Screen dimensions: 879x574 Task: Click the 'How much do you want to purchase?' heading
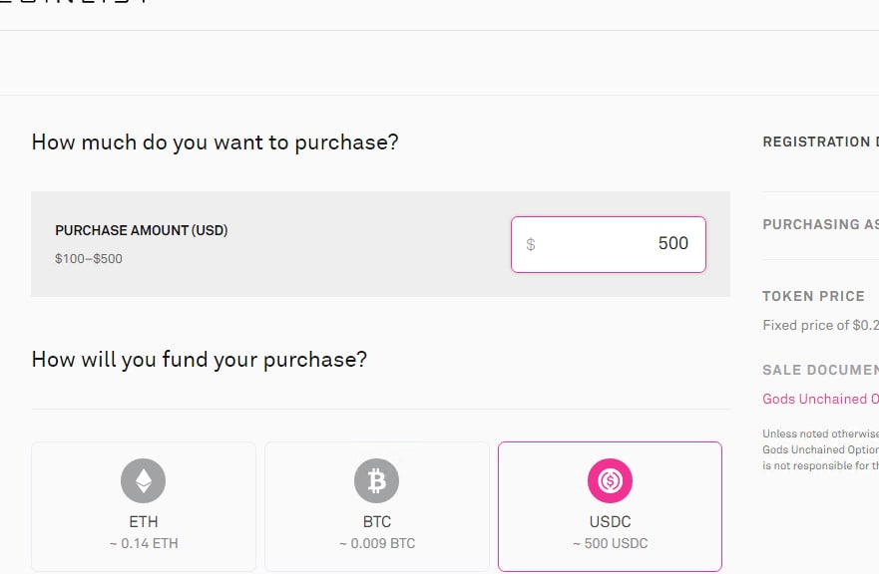(x=215, y=142)
